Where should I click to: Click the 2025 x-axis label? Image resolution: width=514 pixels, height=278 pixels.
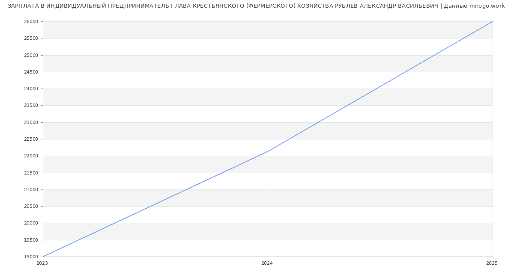(x=492, y=263)
